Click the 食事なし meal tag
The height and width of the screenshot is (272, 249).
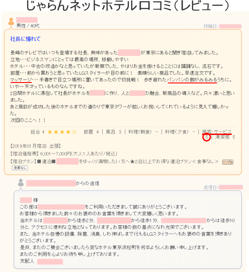(x=20, y=168)
